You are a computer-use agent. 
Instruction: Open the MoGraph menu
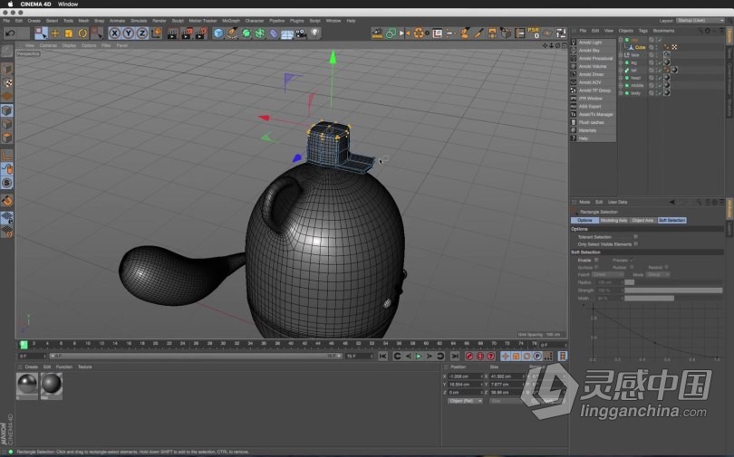pos(231,21)
